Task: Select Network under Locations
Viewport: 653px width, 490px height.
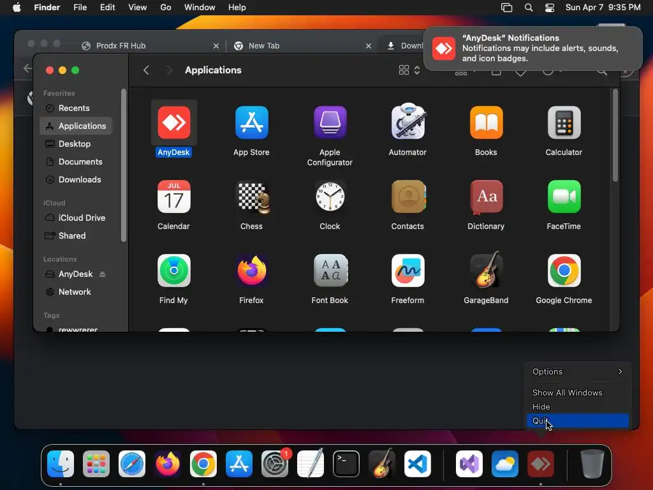Action: tap(76, 292)
